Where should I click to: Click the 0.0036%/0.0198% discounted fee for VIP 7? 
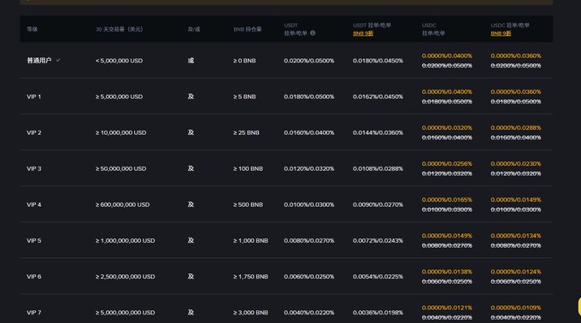coord(378,312)
